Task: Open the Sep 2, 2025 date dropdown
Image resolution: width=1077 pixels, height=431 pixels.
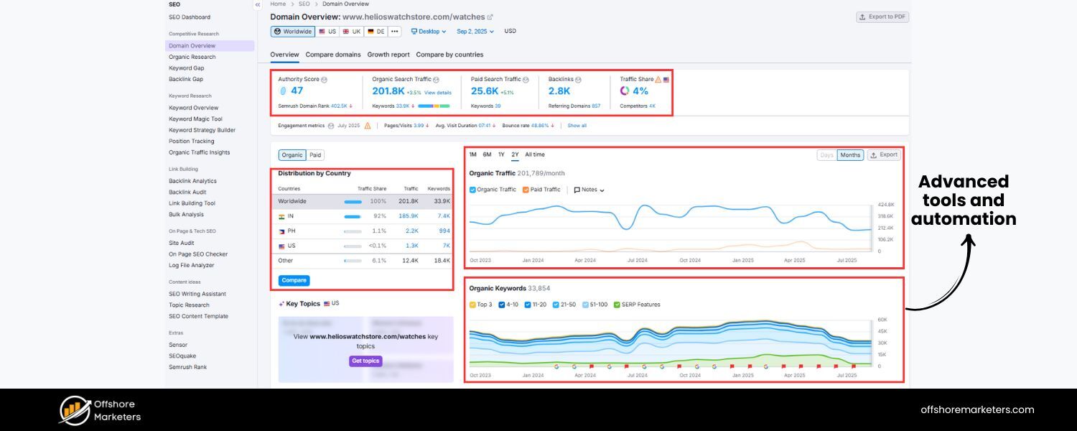Action: pyautogui.click(x=475, y=32)
